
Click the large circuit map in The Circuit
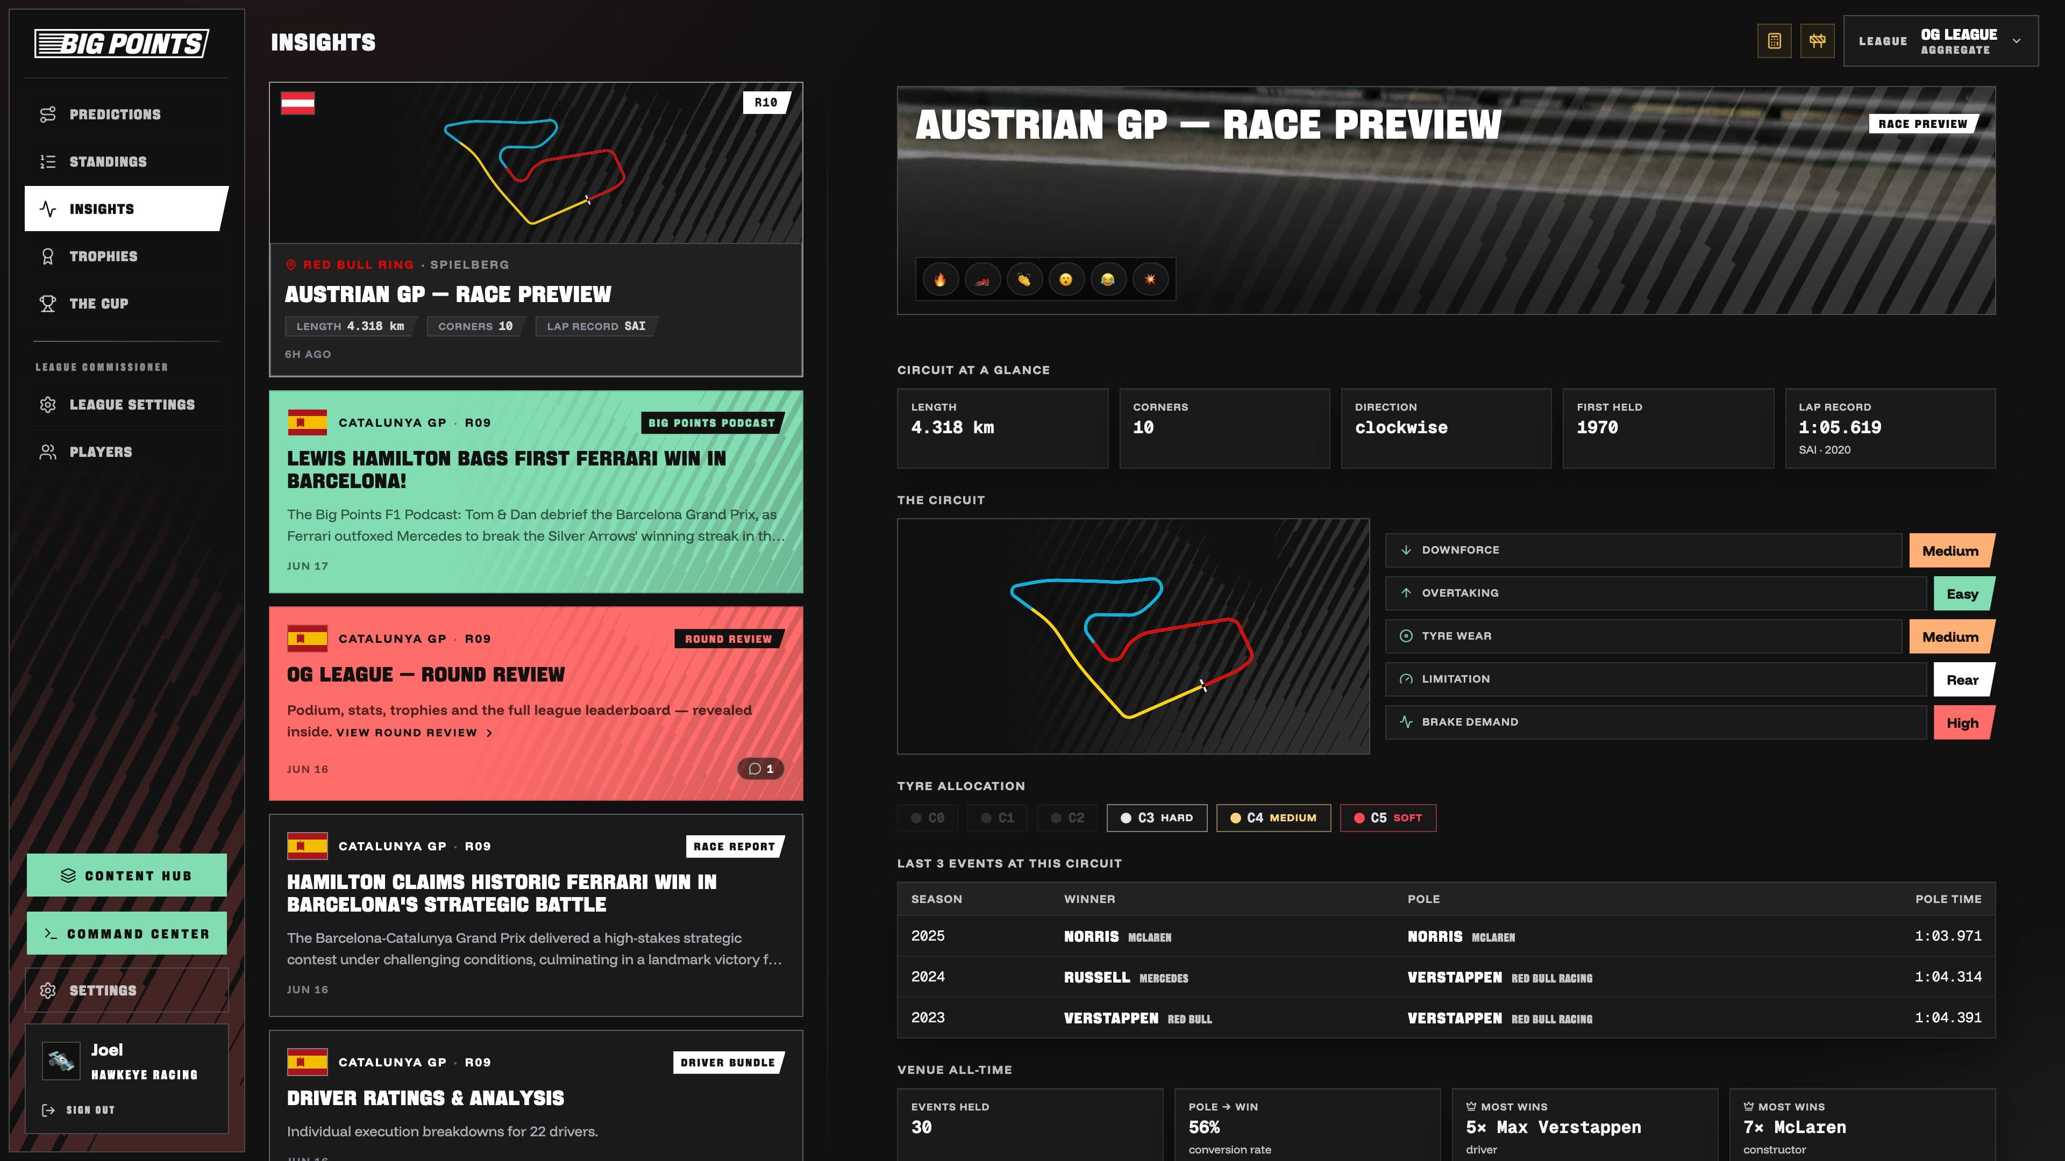click(x=1134, y=636)
